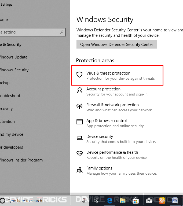
Task: Click the Device performance & health heart icon
Action: [79, 153]
